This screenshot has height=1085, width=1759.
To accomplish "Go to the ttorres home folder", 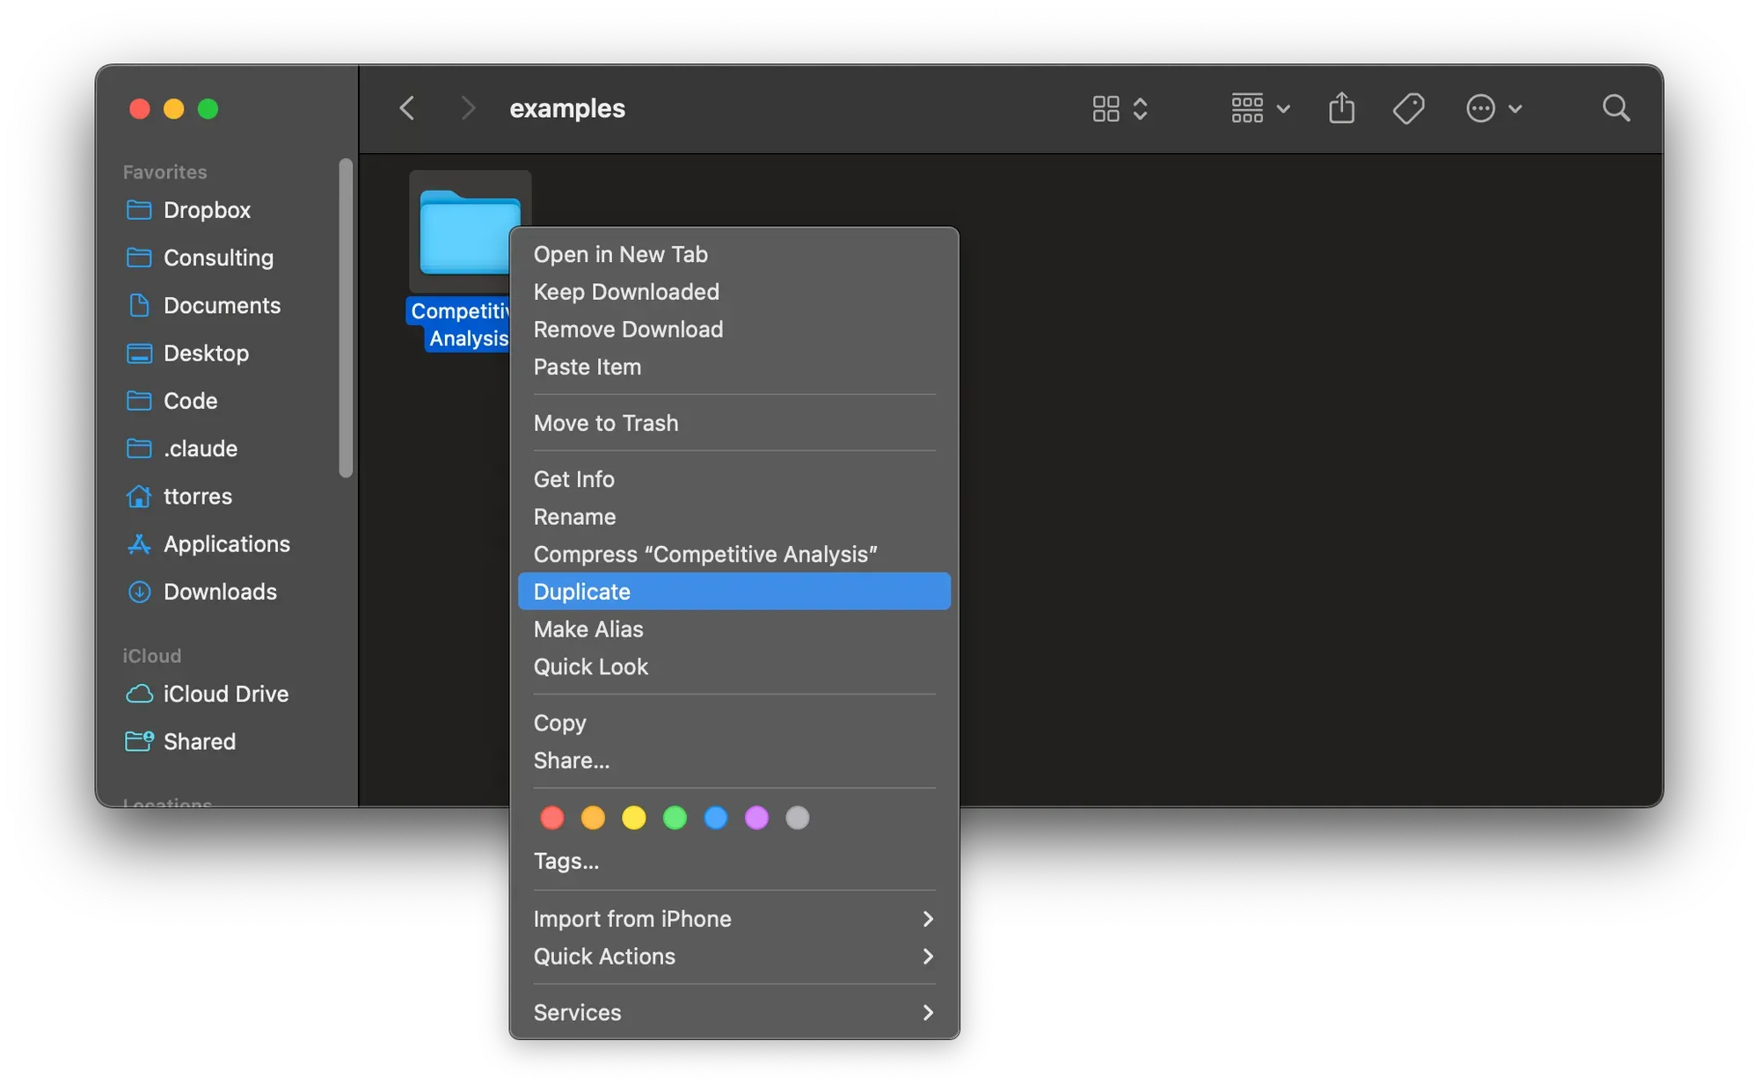I will point(197,496).
